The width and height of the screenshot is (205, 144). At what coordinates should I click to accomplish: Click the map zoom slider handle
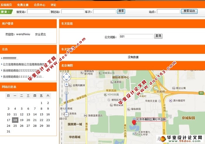pyautogui.click(x=66, y=93)
